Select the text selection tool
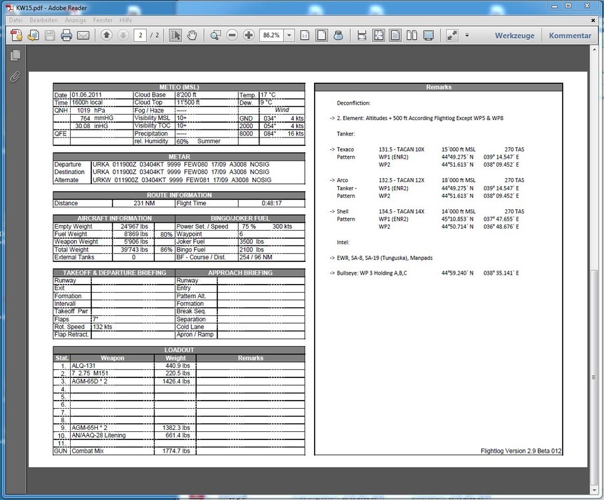The image size is (604, 500). coord(175,35)
